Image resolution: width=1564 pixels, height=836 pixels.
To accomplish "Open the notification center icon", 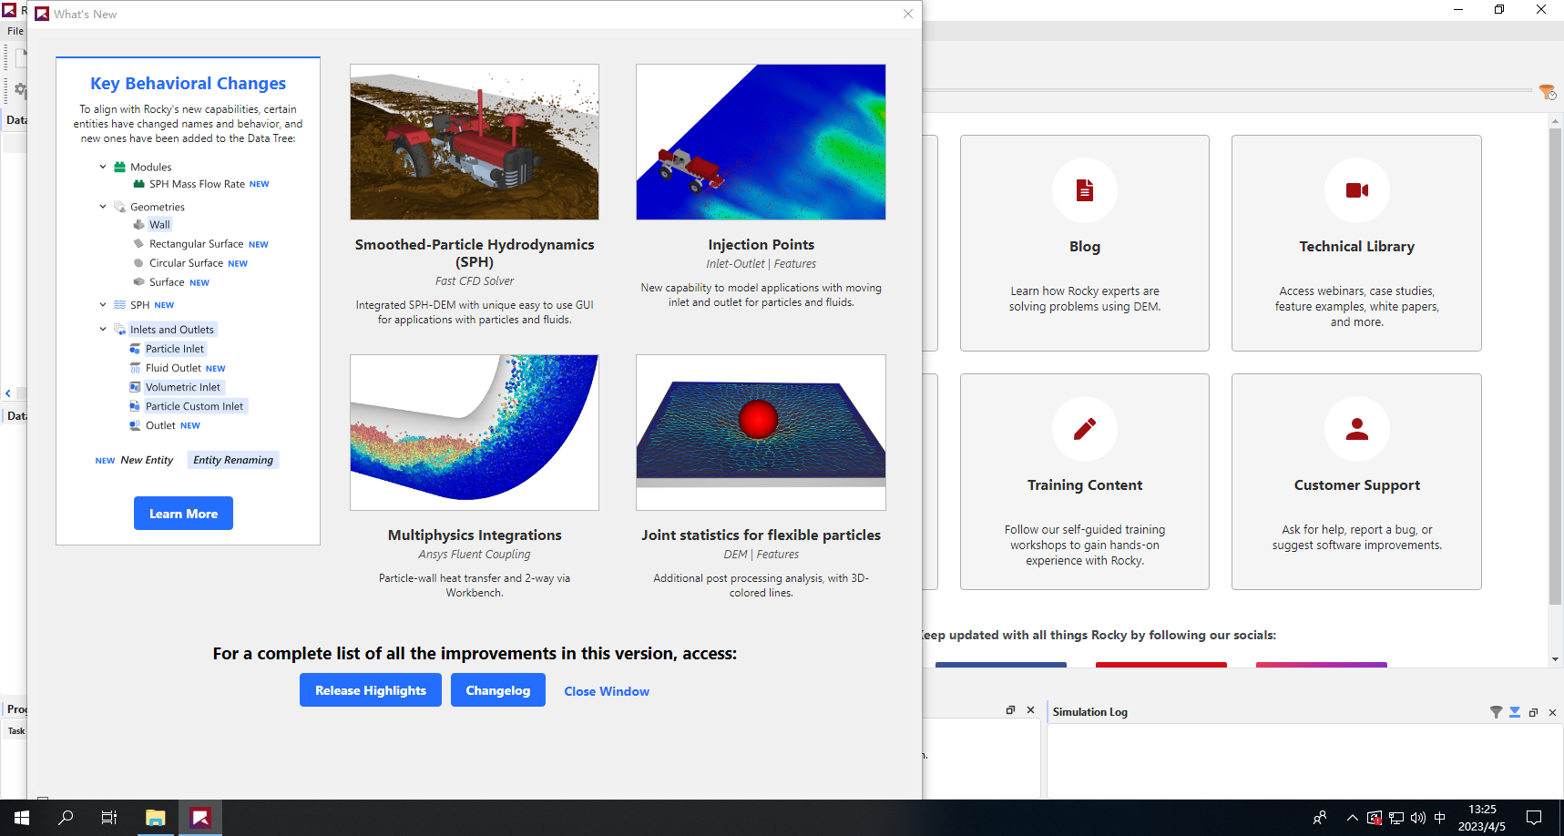I will [1534, 818].
